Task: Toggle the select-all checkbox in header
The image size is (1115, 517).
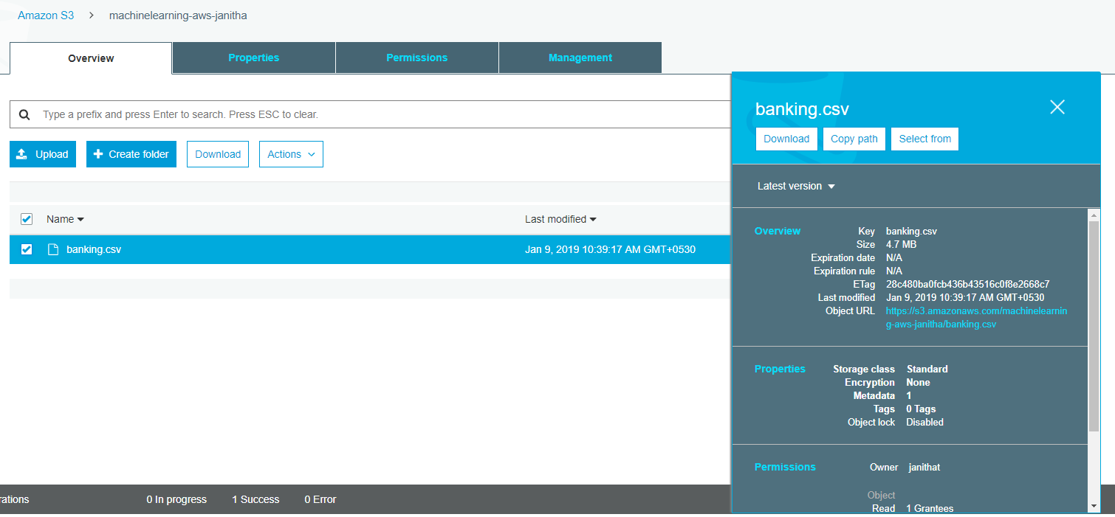Action: coord(27,219)
